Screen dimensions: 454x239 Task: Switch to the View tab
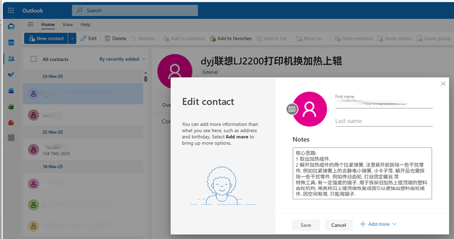click(x=68, y=25)
